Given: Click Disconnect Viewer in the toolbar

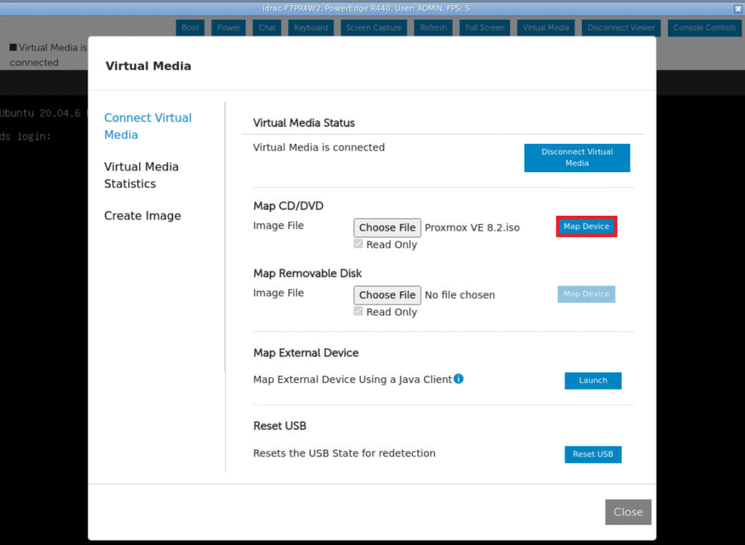Looking at the screenshot, I should point(621,27).
